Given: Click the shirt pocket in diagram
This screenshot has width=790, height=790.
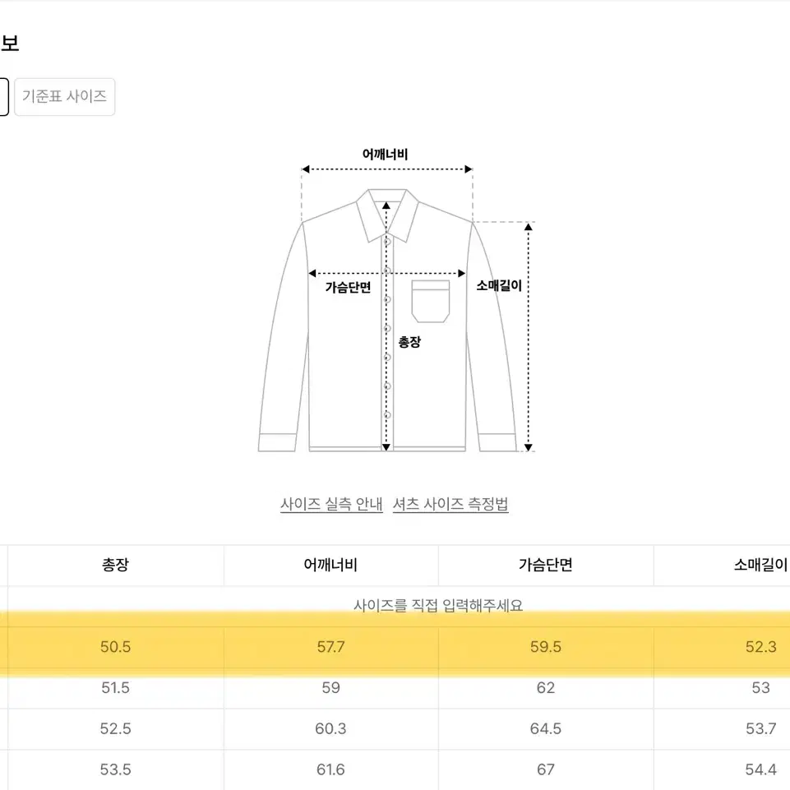Looking at the screenshot, I should pos(430,301).
